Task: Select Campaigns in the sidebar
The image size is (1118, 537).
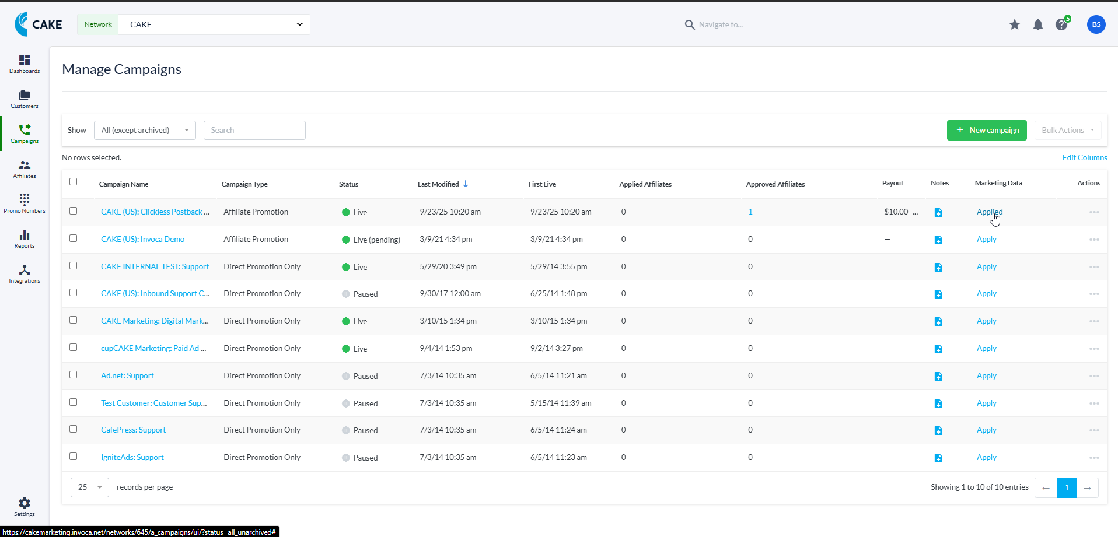Action: click(25, 134)
